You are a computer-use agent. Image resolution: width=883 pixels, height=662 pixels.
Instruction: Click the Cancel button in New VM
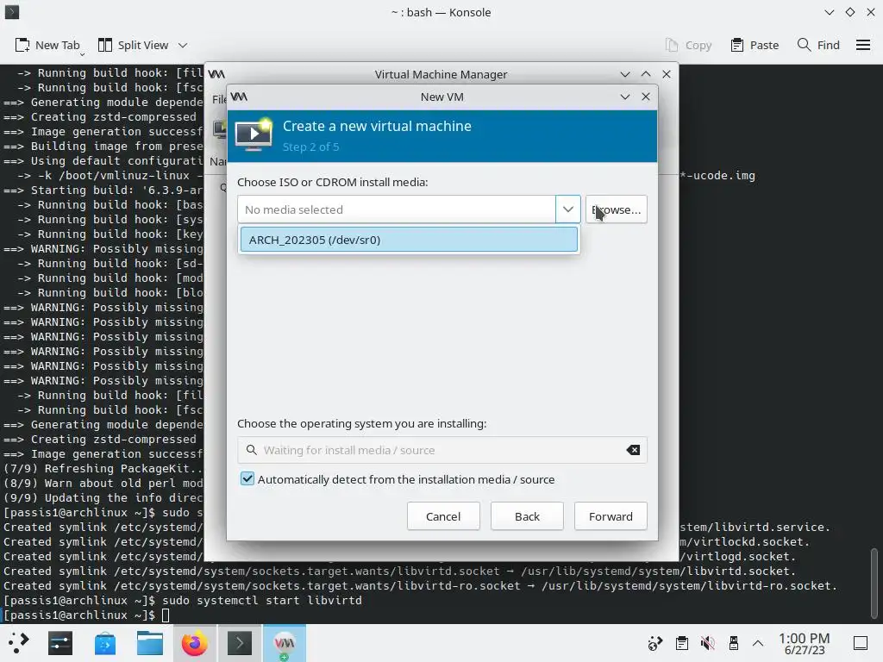(443, 516)
